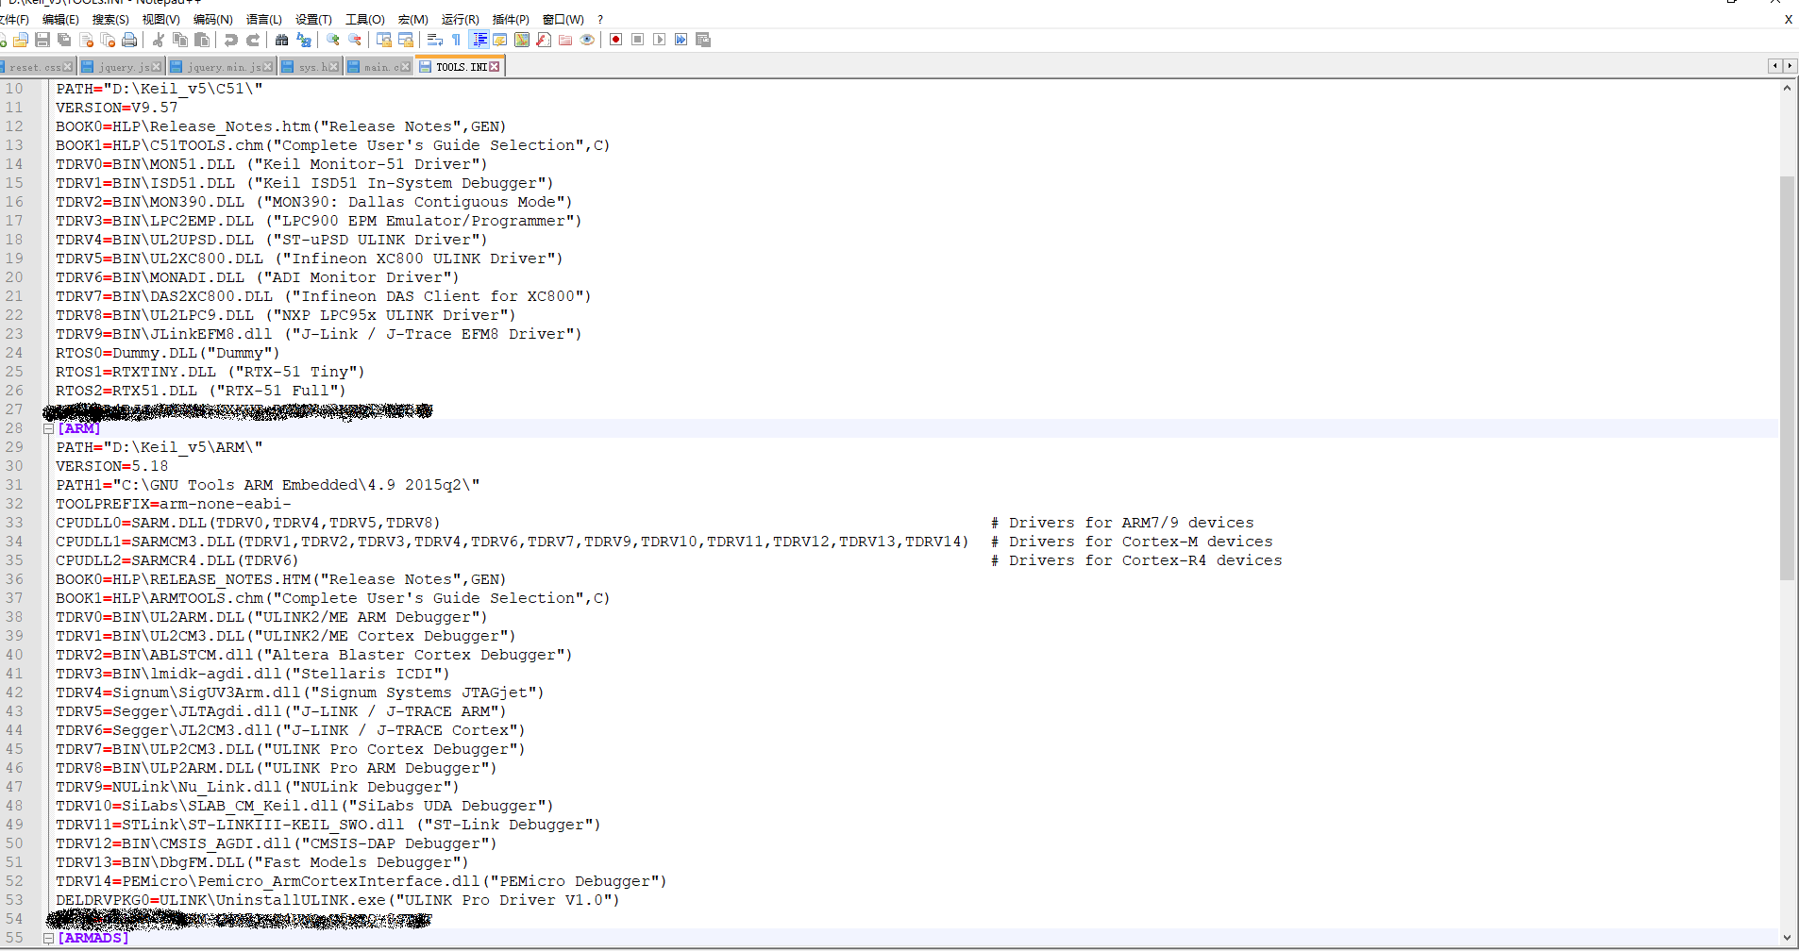Collapse the [ARM] section fold
Screen dimensions: 1799x951
coord(48,428)
